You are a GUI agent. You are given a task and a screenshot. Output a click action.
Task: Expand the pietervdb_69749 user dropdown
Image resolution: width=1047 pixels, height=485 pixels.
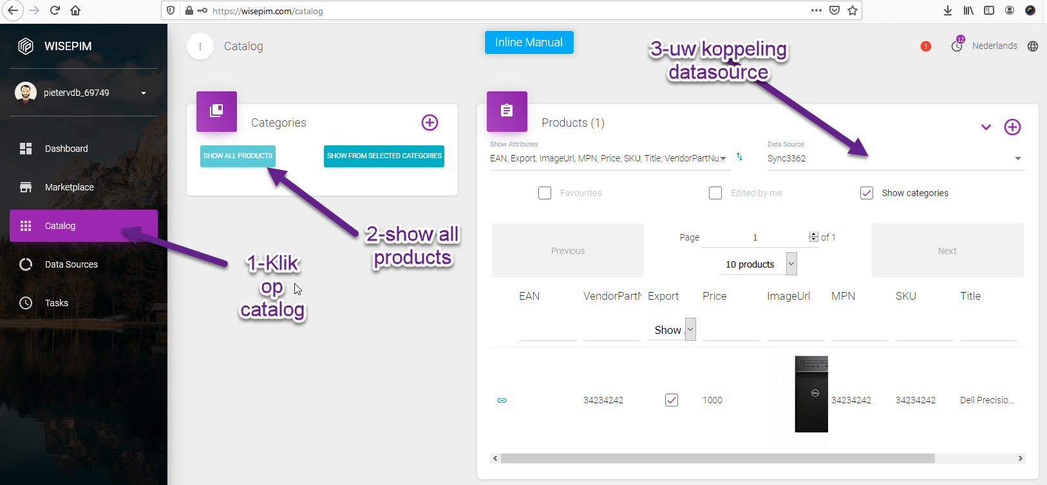144,93
